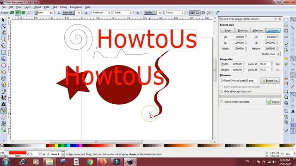
Task: Toggle pressure for spray scale
Action: pyautogui.click(x=138, y=13)
